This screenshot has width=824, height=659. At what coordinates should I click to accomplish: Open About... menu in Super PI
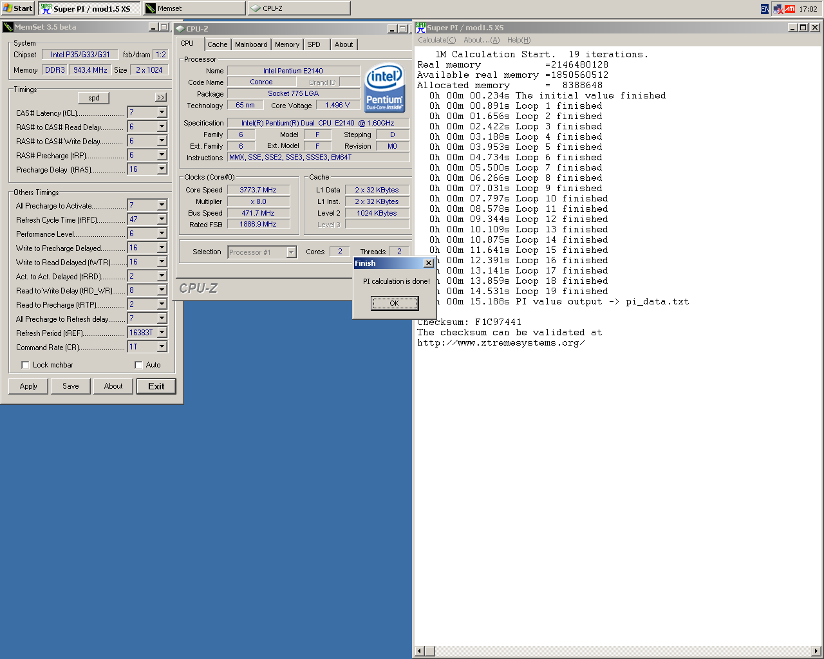(x=482, y=40)
